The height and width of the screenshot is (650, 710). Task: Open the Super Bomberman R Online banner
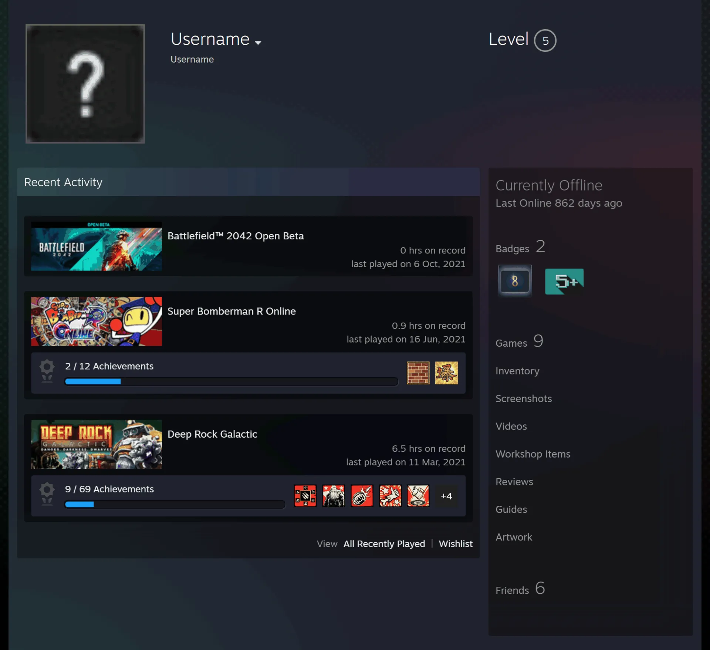click(97, 321)
